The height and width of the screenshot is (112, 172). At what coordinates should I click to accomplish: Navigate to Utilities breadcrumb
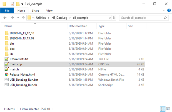click(41, 18)
